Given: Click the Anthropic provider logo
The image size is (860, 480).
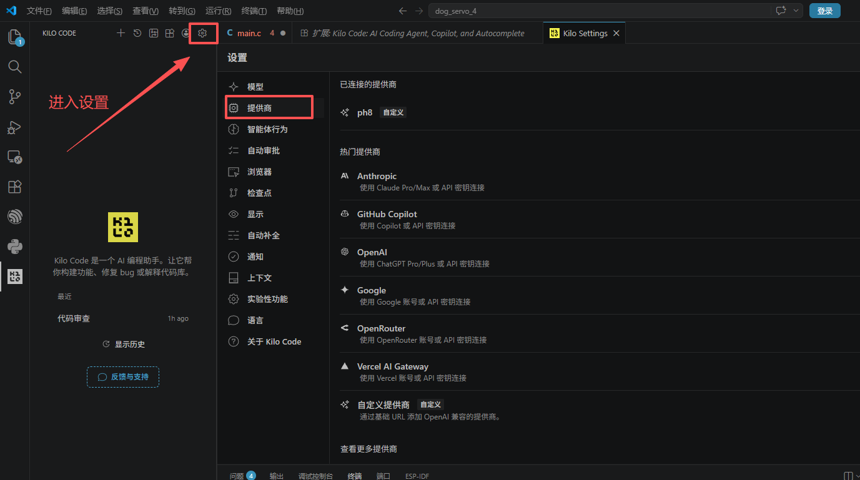Looking at the screenshot, I should (x=345, y=176).
